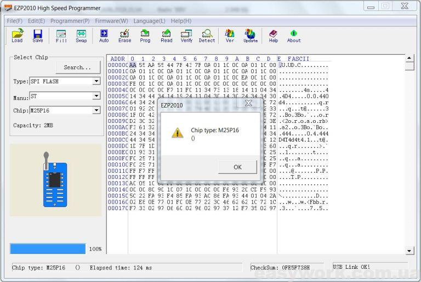The height and width of the screenshot is (282, 421).
Task: Open the Edit(E) menu
Action: (x=36, y=21)
